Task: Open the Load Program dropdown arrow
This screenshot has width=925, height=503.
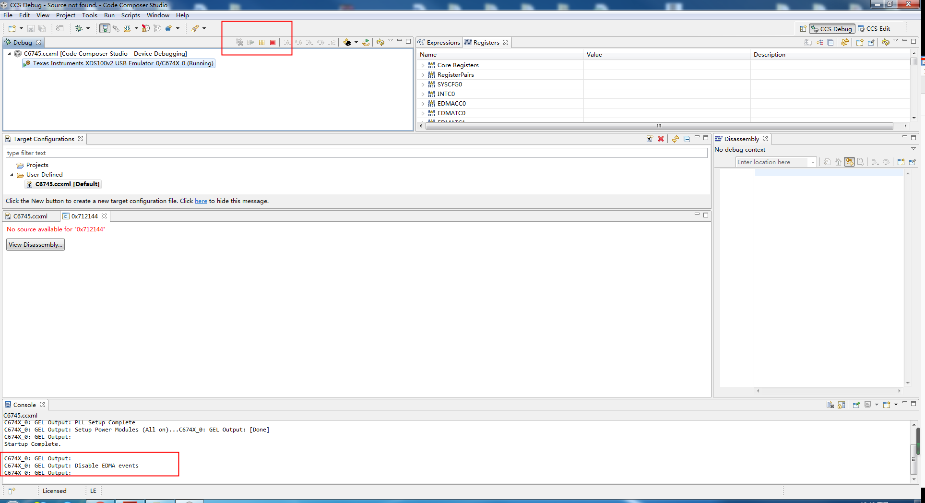Action: tap(136, 28)
